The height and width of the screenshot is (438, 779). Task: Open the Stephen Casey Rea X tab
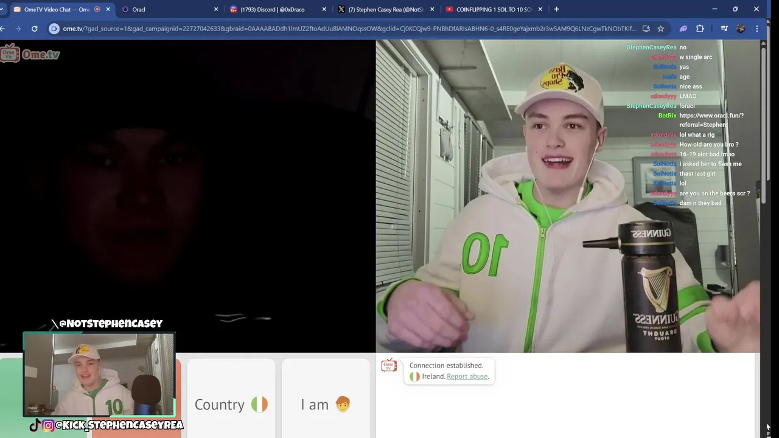385,9
